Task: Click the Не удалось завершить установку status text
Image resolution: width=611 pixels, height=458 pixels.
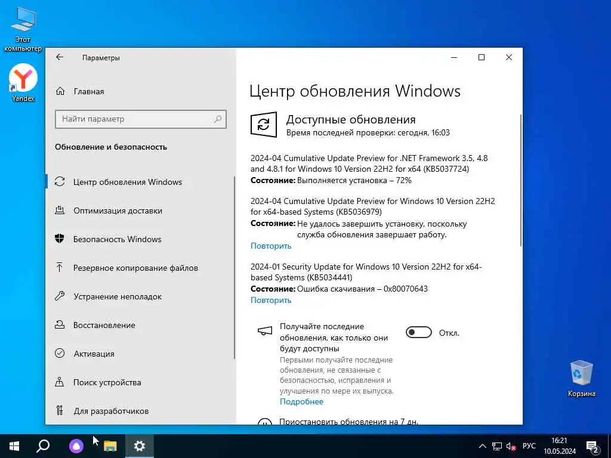Action: click(381, 229)
